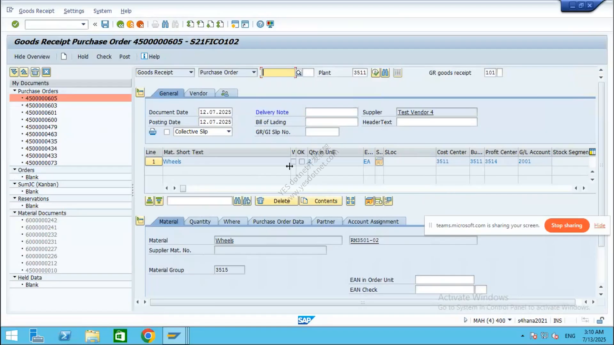614x345 pixels.
Task: Click the Last Page icon
Action: click(x=220, y=24)
